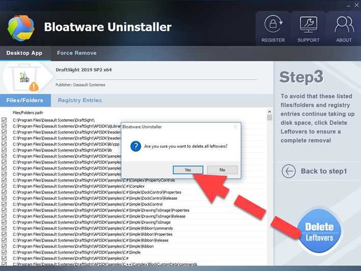Click the DraftSight 2019 SP2 x64 title
The image size is (361, 271).
(x=84, y=70)
